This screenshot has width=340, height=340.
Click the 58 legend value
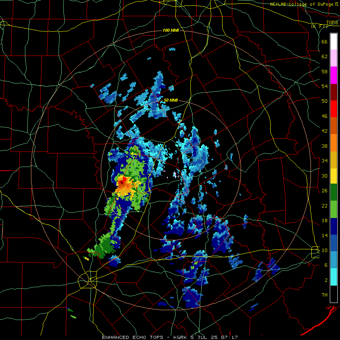pyautogui.click(x=325, y=71)
